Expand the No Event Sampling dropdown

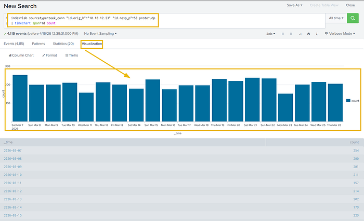(x=100, y=34)
